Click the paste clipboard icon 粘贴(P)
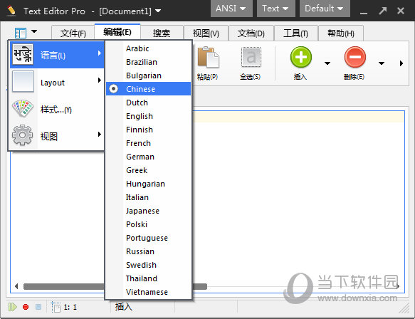Screen dimensions: 415x319 [208, 57]
